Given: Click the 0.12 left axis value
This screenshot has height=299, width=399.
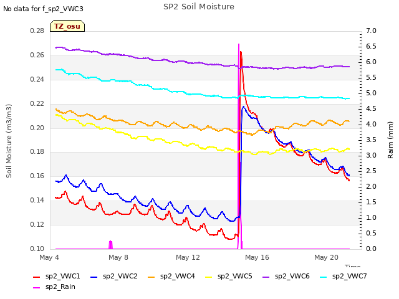Looking at the screenshot, I should click(37, 224).
